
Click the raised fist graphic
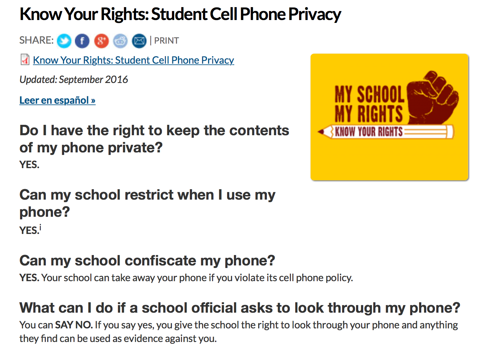tap(433, 97)
